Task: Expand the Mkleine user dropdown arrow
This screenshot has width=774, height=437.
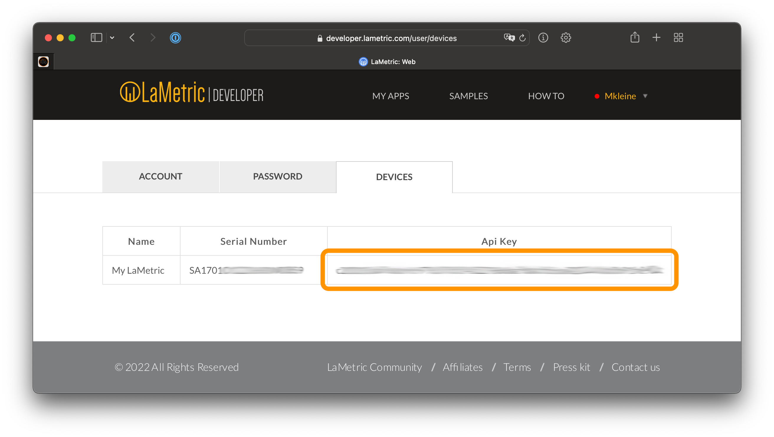Action: click(x=645, y=96)
